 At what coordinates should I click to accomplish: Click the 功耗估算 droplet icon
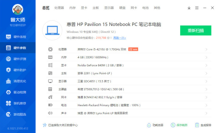click(x=149, y=125)
